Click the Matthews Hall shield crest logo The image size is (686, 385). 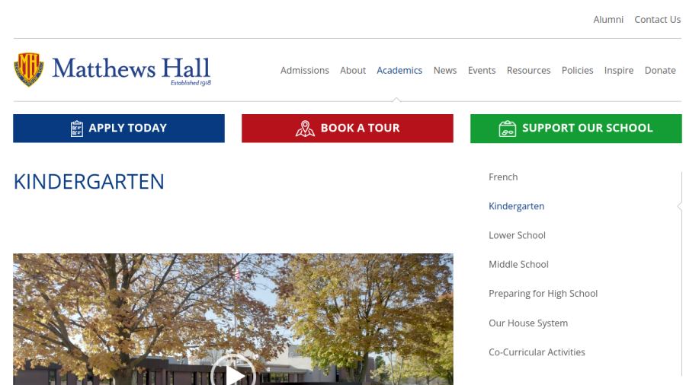point(29,69)
